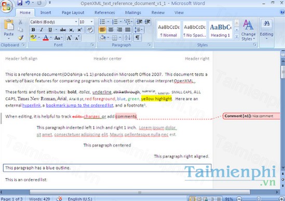Click the horizontal scrollbar
This screenshot has height=201, width=285.
(140, 192)
